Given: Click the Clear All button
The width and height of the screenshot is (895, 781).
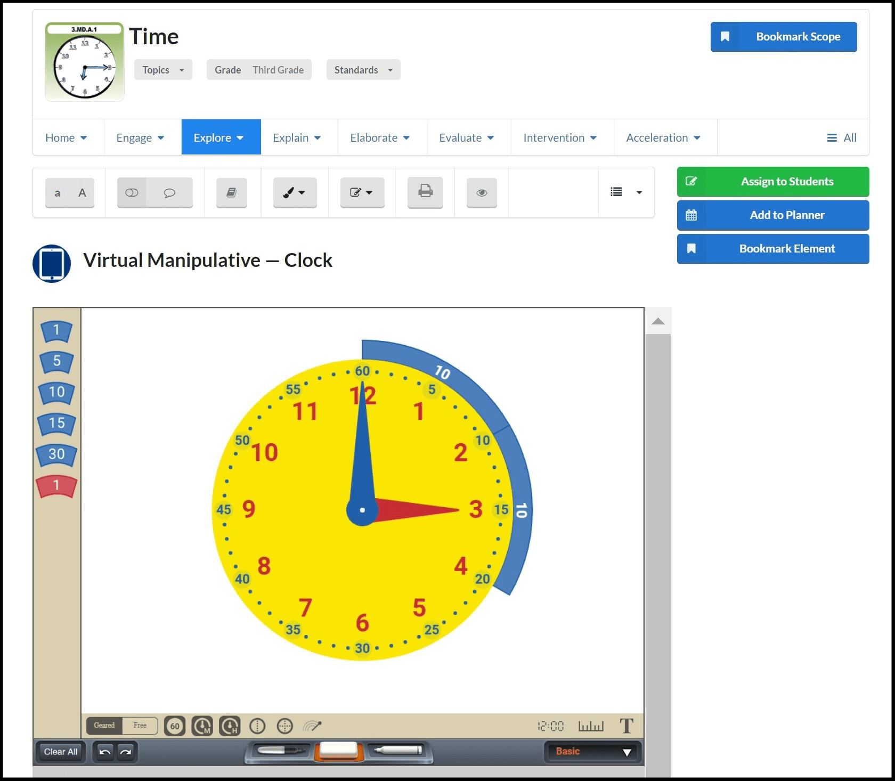Looking at the screenshot, I should [x=61, y=752].
